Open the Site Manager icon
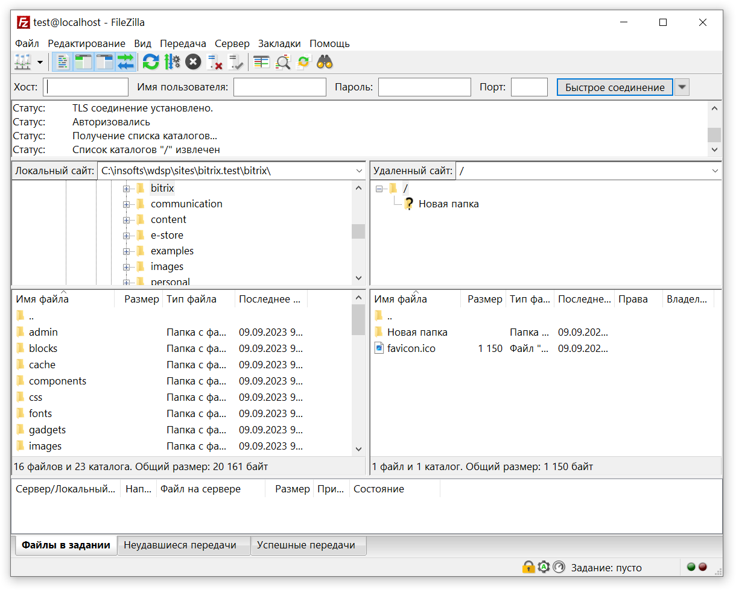Image resolution: width=736 pixels, height=590 pixels. [23, 61]
